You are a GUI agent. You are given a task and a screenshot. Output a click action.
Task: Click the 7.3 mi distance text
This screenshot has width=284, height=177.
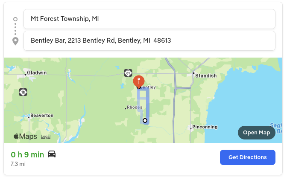(18, 164)
